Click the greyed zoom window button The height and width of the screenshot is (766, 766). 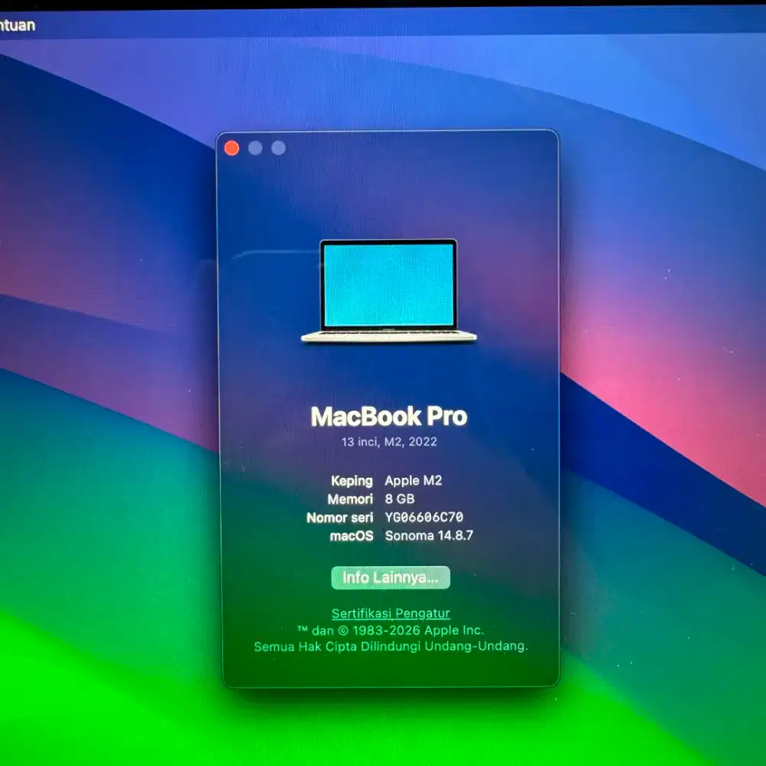point(279,148)
